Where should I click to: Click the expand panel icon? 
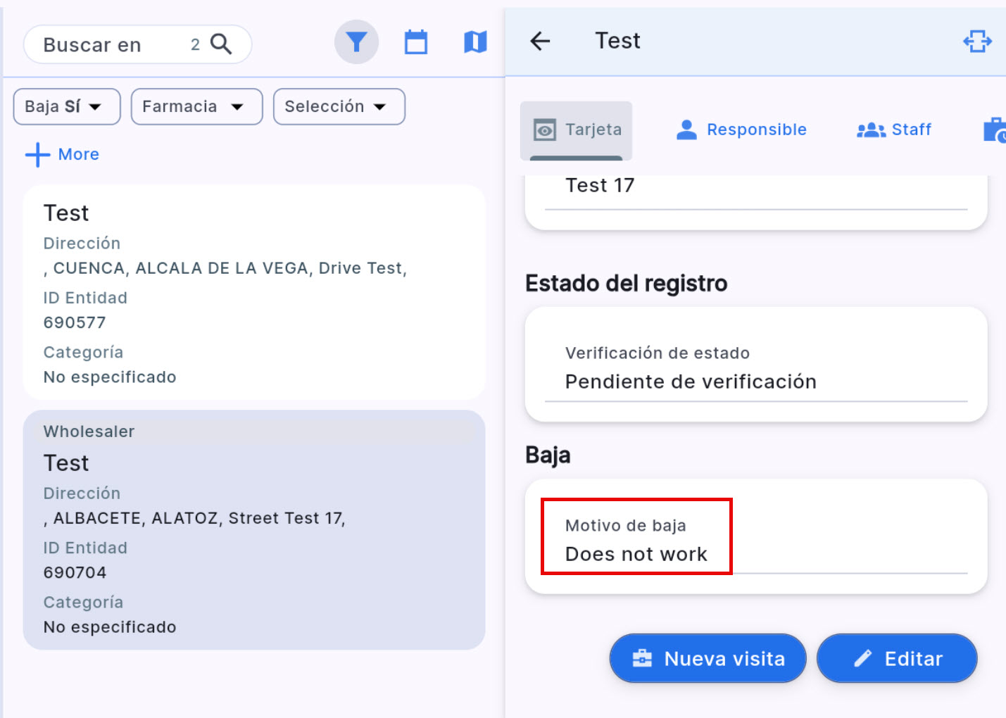pos(977,41)
